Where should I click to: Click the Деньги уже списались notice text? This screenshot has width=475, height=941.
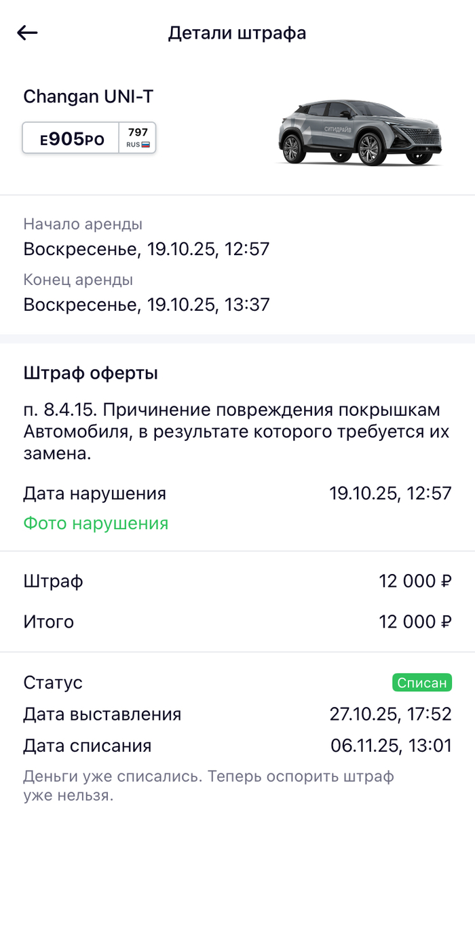pyautogui.click(x=208, y=786)
